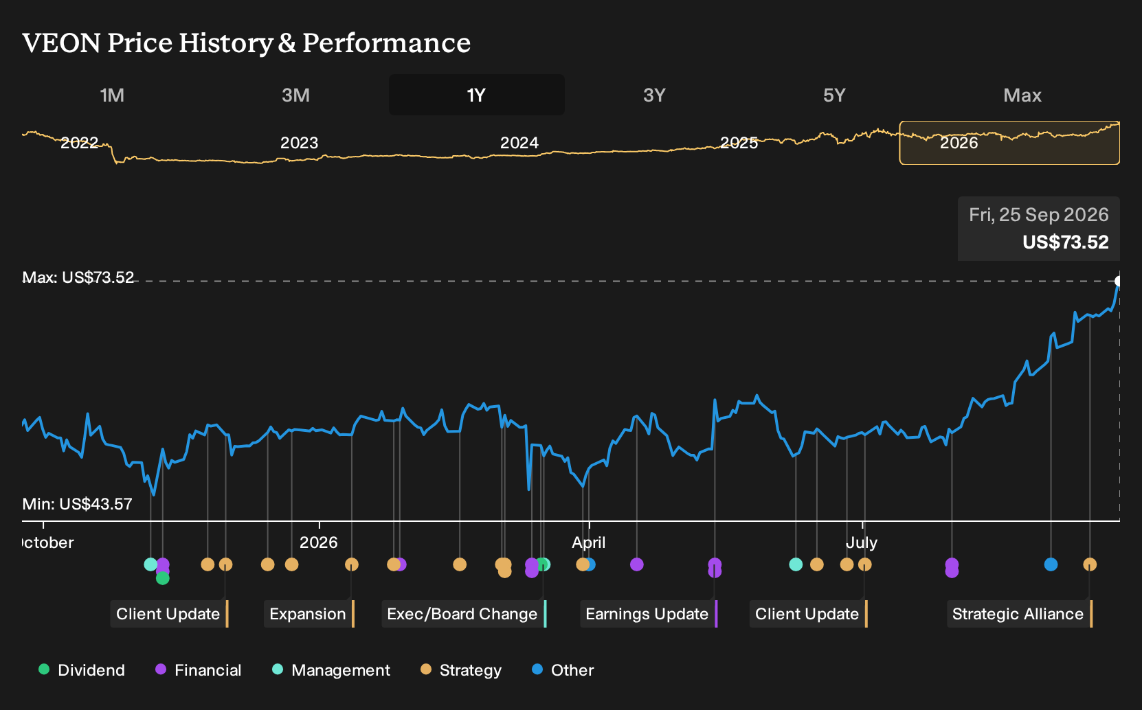Click the highlighted 2026 range selector box

1009,143
